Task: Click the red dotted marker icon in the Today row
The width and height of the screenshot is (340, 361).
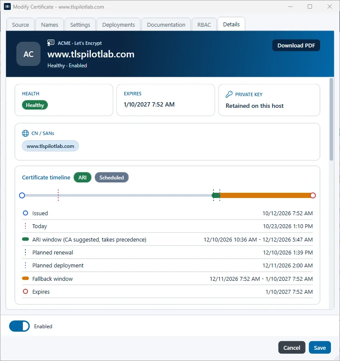Action: 25,226
